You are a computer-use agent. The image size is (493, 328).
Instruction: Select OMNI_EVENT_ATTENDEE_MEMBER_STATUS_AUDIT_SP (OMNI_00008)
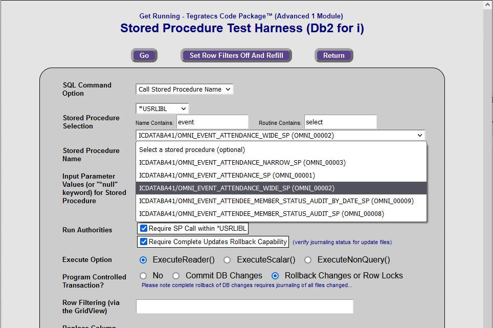click(x=261, y=214)
